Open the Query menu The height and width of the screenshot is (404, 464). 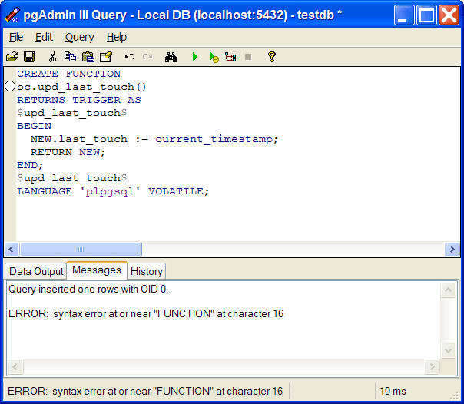click(x=79, y=37)
